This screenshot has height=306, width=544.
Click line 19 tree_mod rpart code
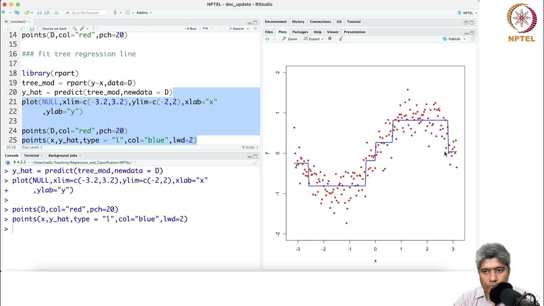[79, 83]
